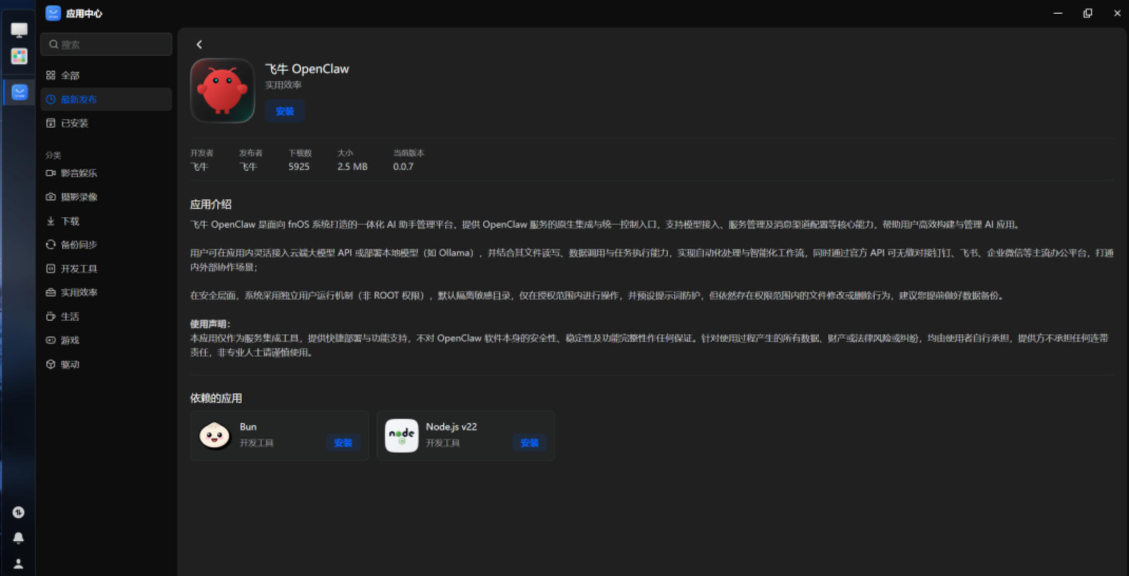Open the 摄影录像 category

click(x=106, y=197)
